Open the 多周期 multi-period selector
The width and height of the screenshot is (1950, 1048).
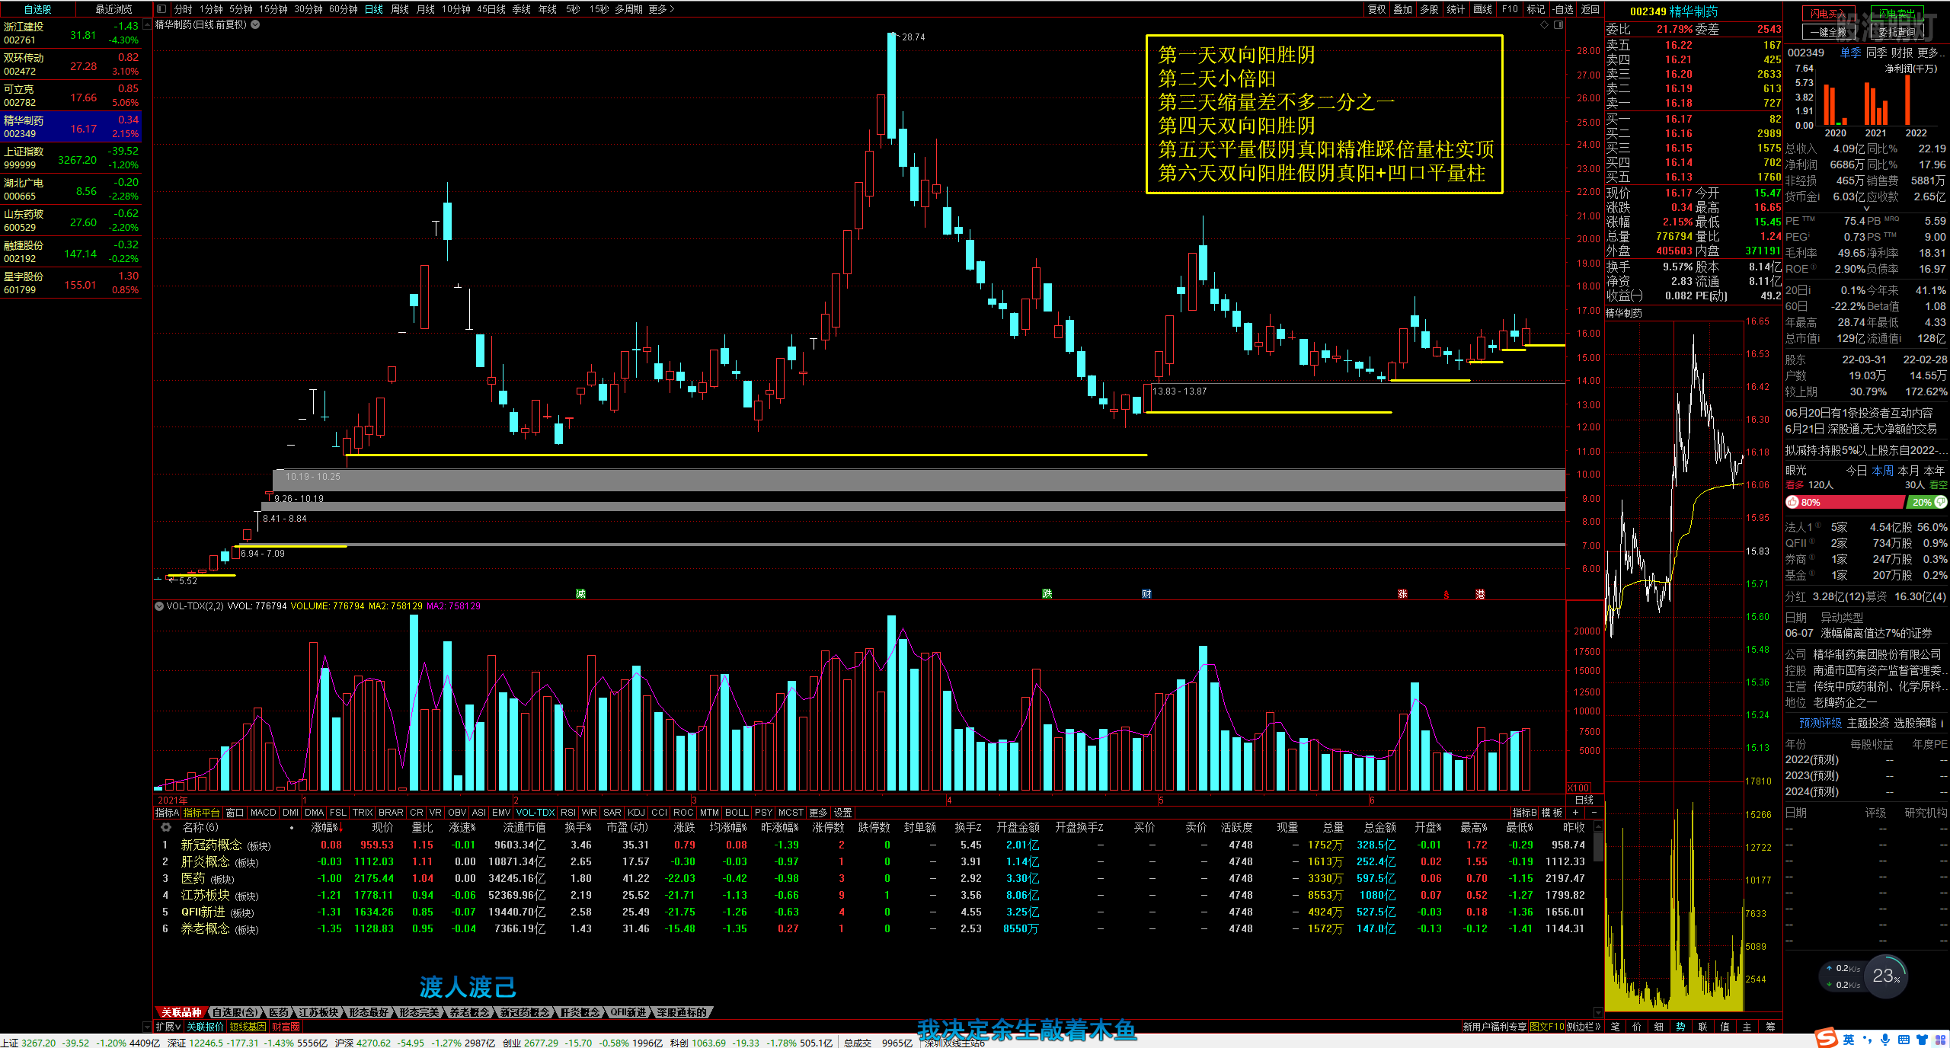pyautogui.click(x=628, y=9)
